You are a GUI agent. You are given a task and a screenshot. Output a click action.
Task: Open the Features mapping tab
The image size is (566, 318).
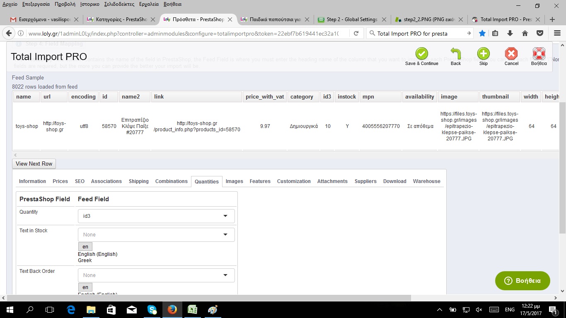(260, 181)
